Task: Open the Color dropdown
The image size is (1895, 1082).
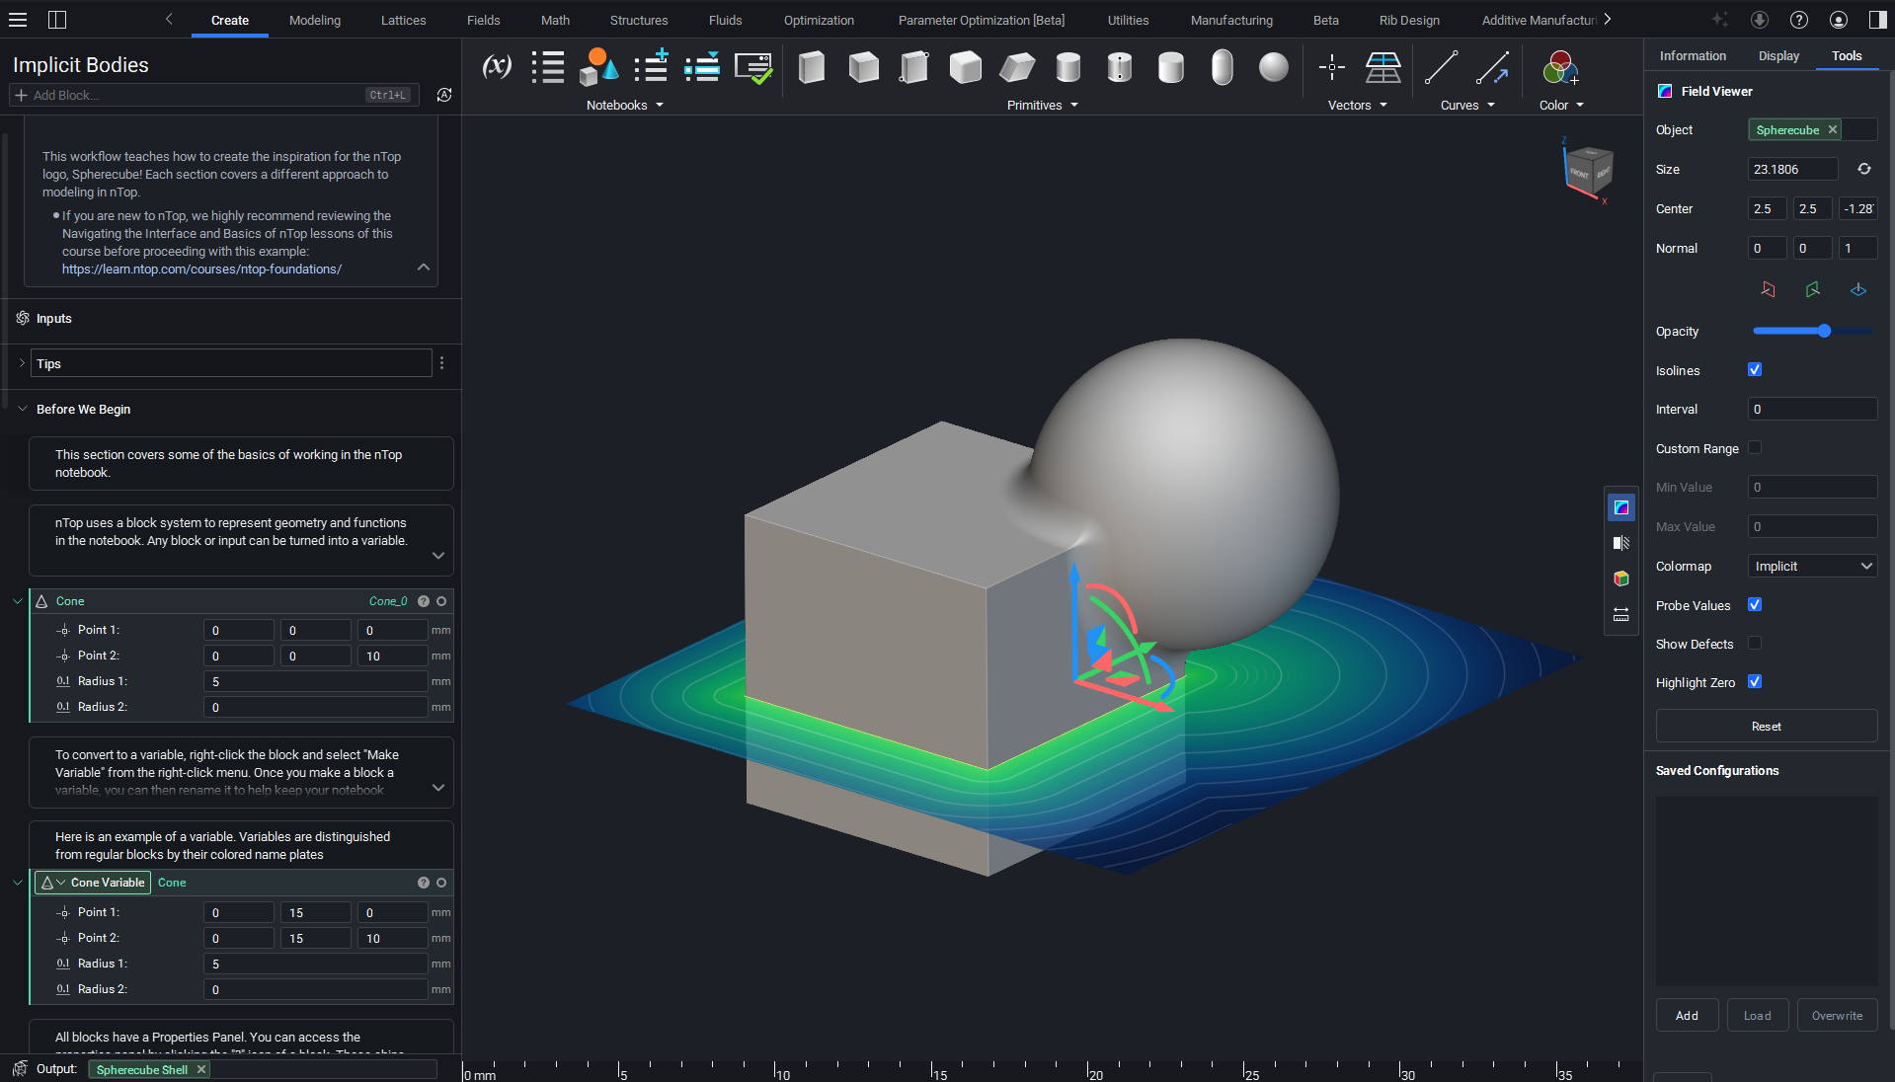Action: tap(1561, 105)
